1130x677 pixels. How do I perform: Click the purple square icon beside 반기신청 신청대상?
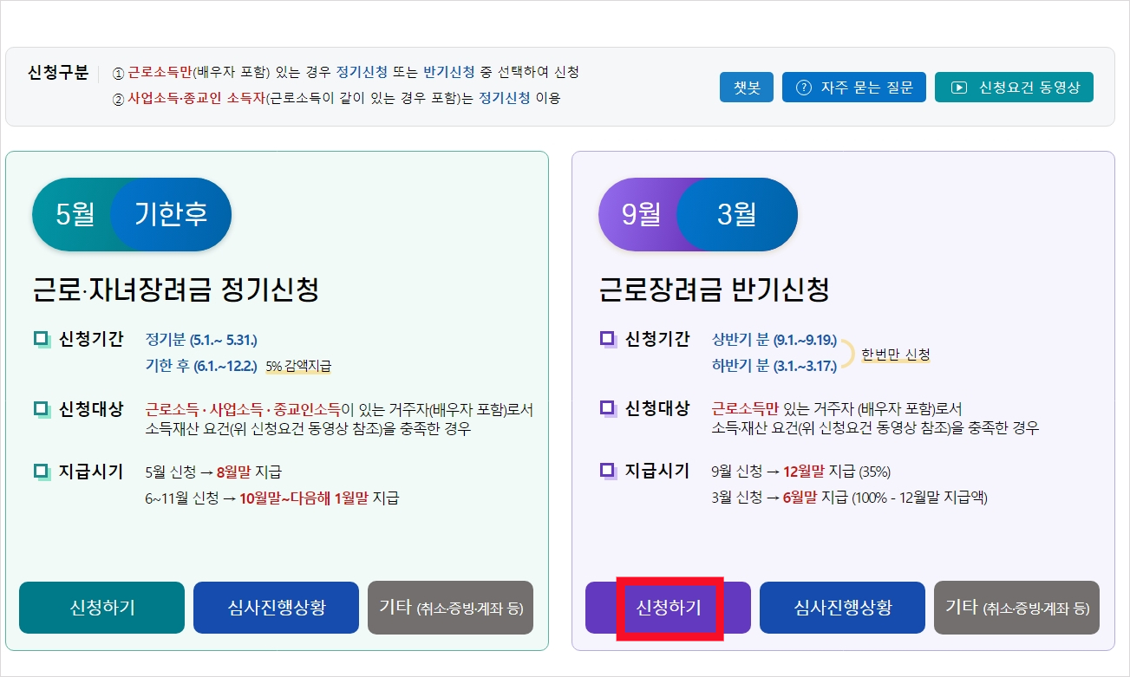pos(609,408)
